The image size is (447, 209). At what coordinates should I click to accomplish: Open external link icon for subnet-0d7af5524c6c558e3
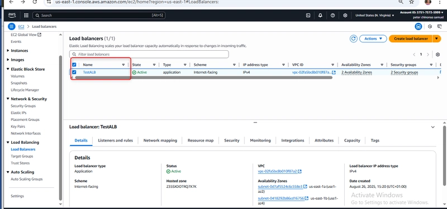coord(305,187)
